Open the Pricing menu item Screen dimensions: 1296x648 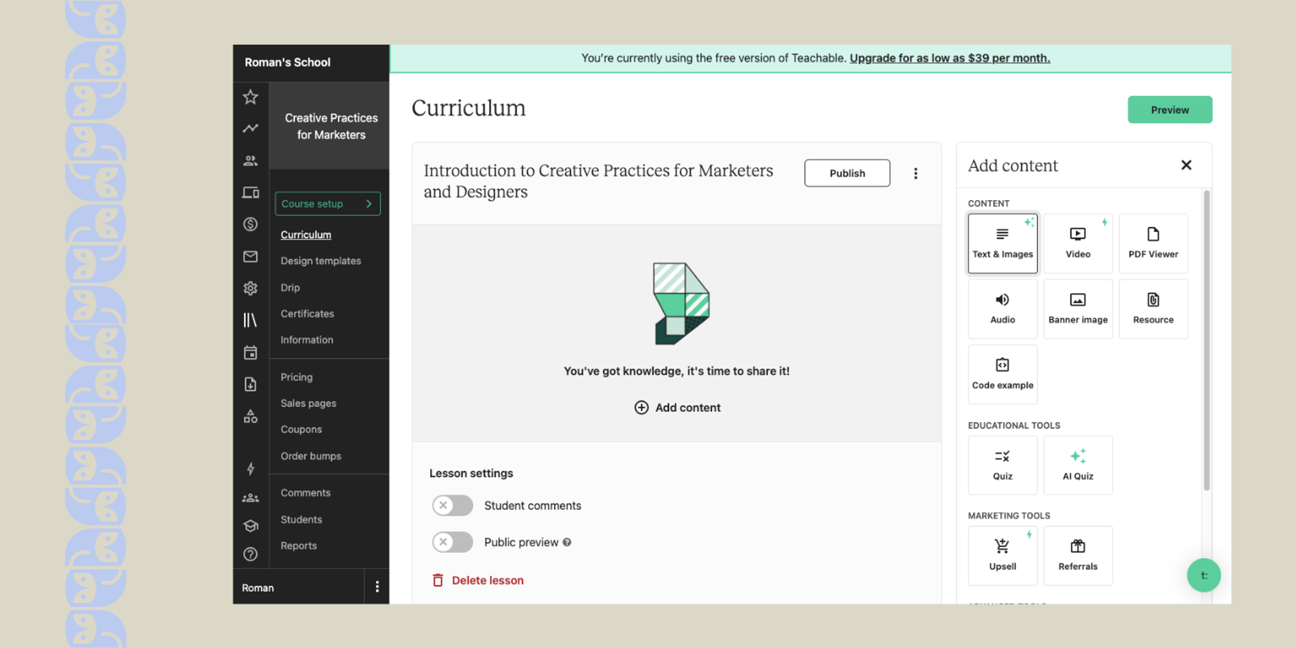pyautogui.click(x=296, y=377)
